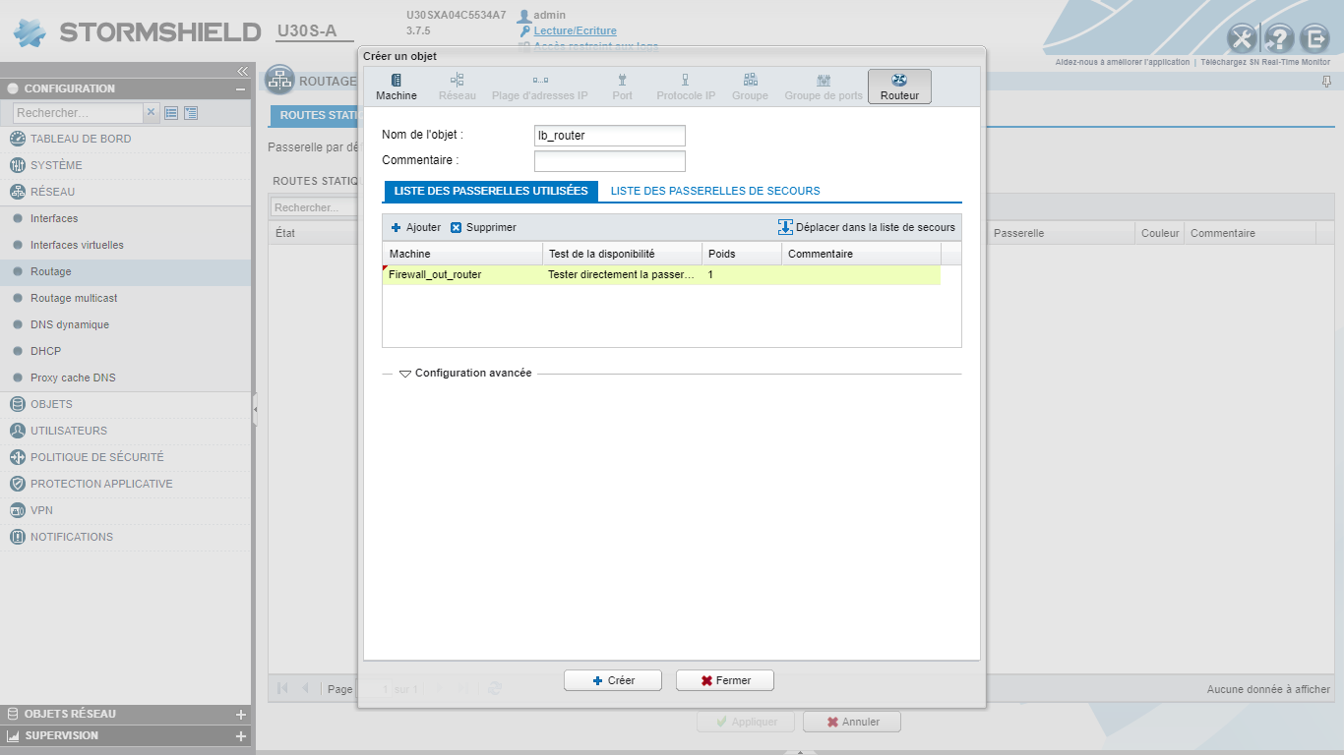Image resolution: width=1344 pixels, height=755 pixels.
Task: Select the Routeur object type
Action: 899,87
